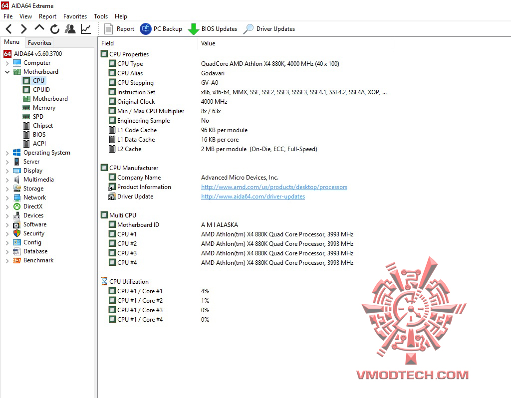Select the Motherboard sub-item in tree
This screenshot has height=398, width=511.
[50, 99]
